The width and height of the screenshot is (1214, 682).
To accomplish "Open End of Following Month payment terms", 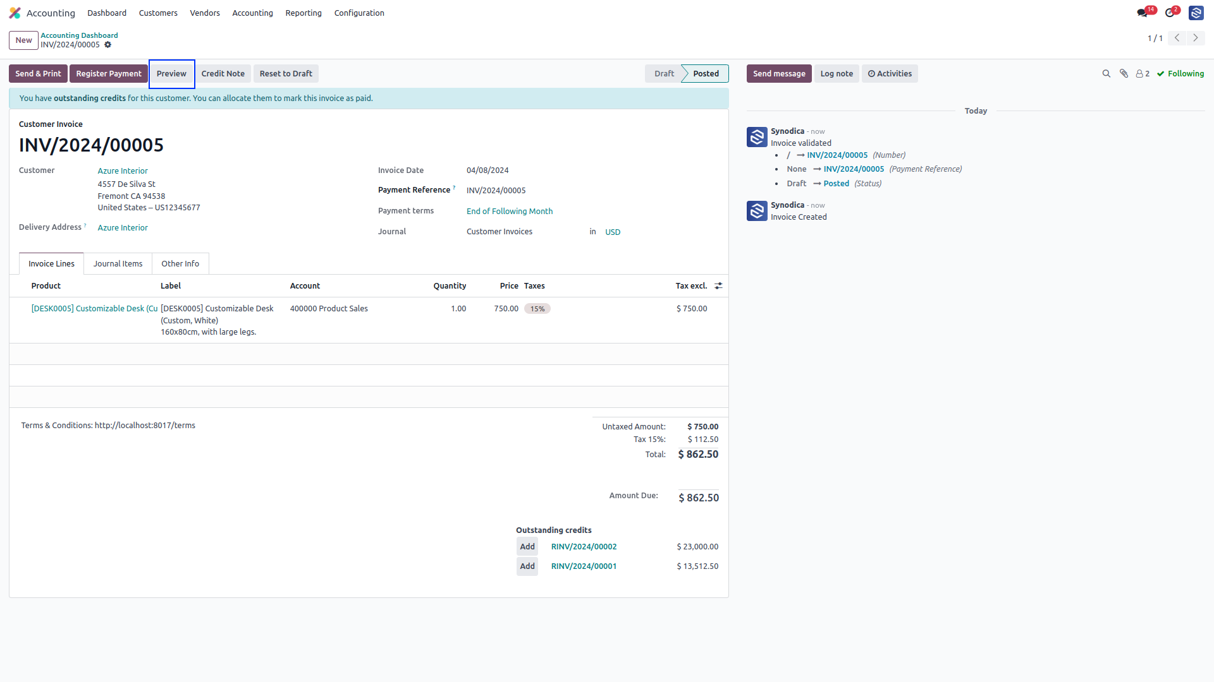I will (x=510, y=212).
